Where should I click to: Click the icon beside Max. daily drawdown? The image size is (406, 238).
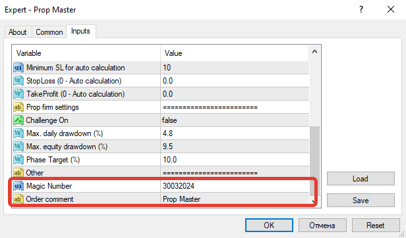coord(18,133)
